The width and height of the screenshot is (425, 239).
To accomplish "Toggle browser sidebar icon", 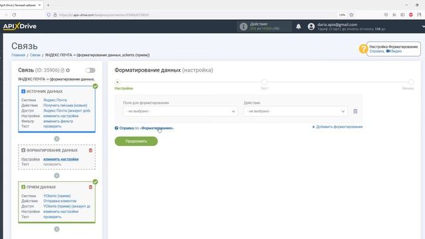I will coord(402,15).
